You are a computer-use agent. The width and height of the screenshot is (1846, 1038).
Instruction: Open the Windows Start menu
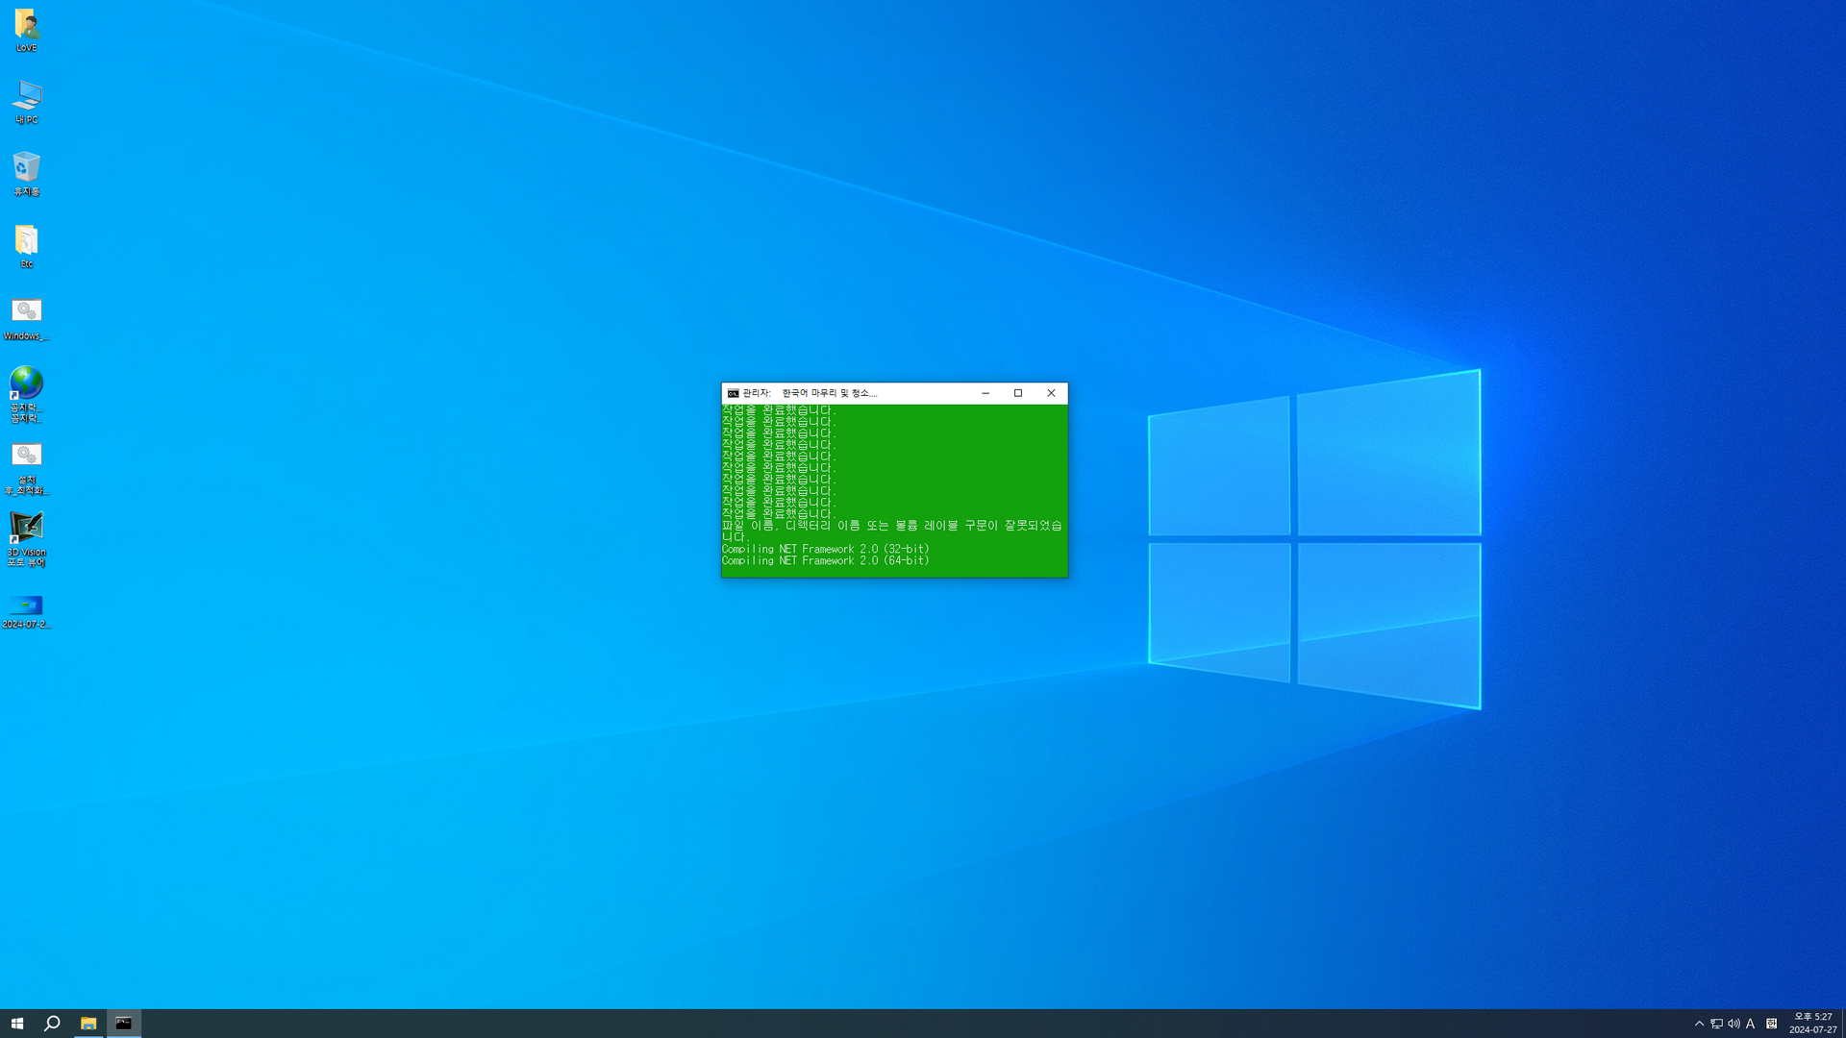coord(16,1024)
